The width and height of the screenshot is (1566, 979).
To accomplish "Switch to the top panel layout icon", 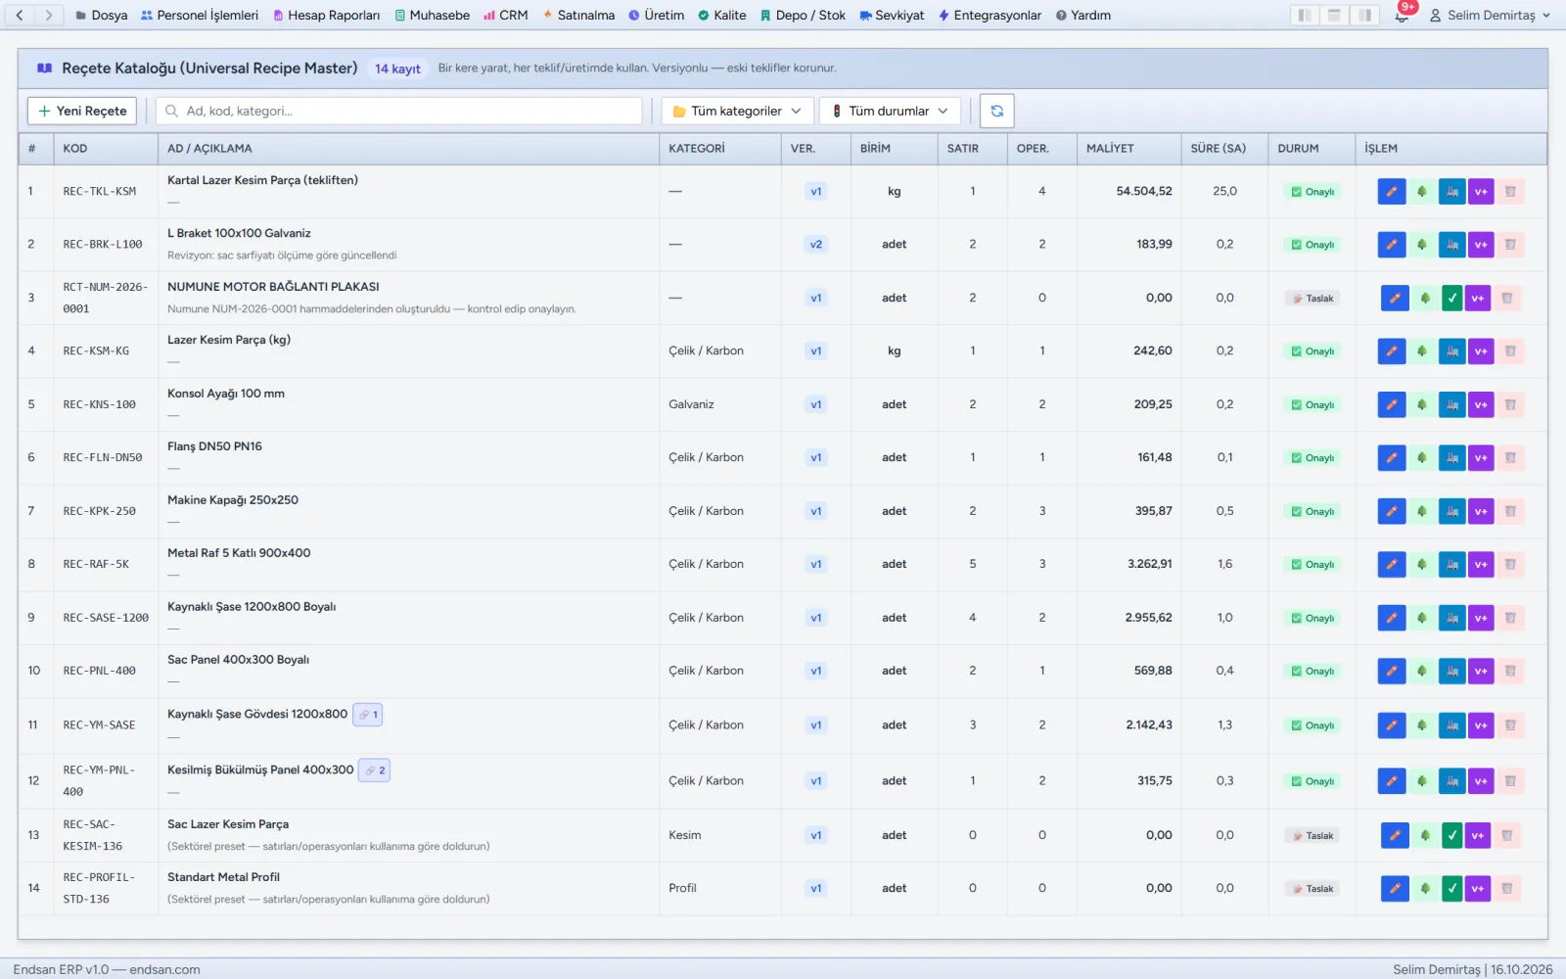I will pyautogui.click(x=1334, y=15).
